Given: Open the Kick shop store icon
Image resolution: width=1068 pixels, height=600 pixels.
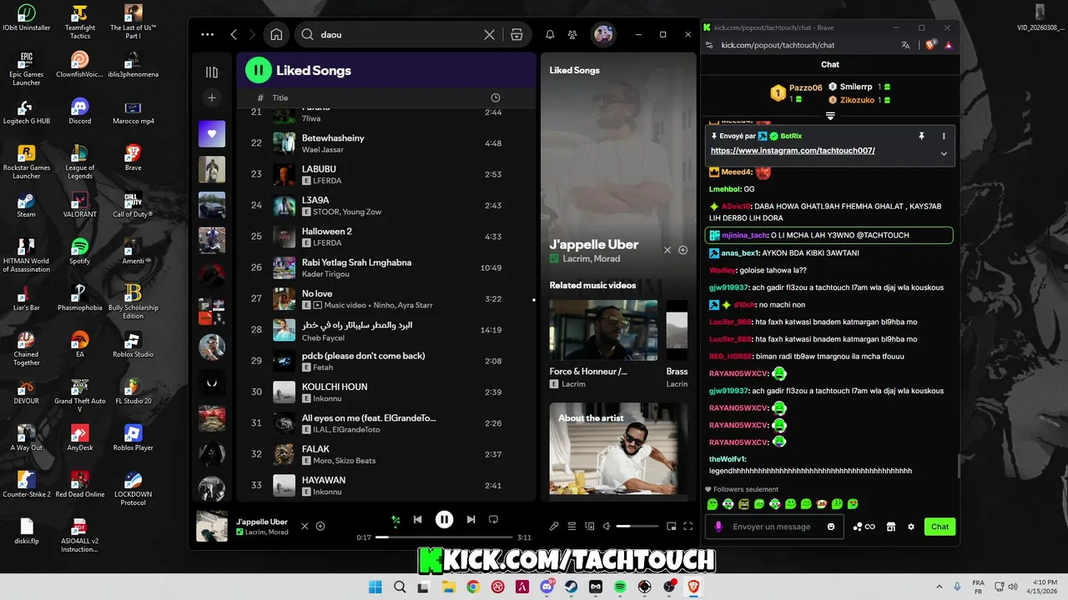Looking at the screenshot, I should pos(890,527).
